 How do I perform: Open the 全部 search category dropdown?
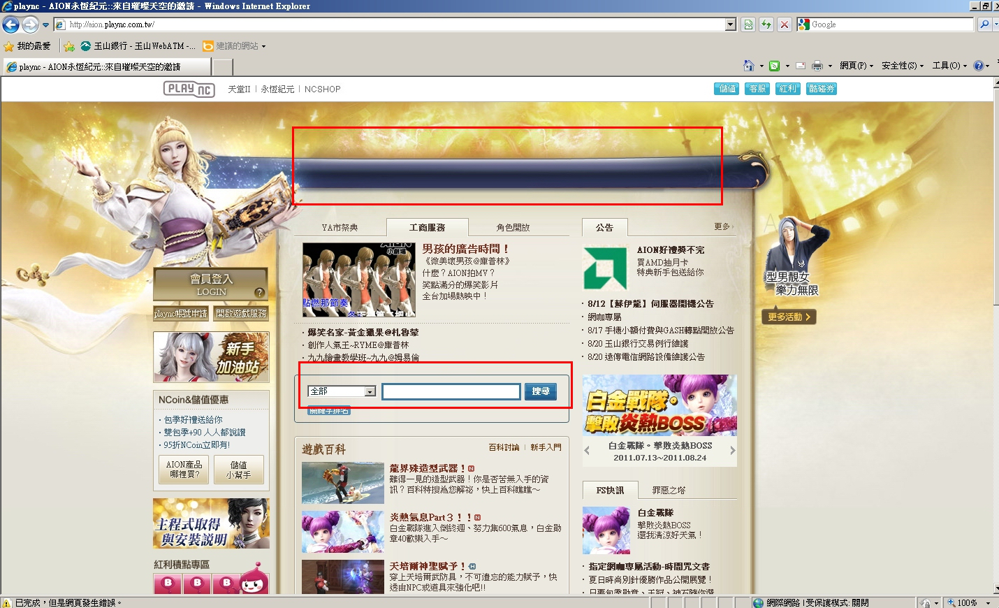[342, 391]
